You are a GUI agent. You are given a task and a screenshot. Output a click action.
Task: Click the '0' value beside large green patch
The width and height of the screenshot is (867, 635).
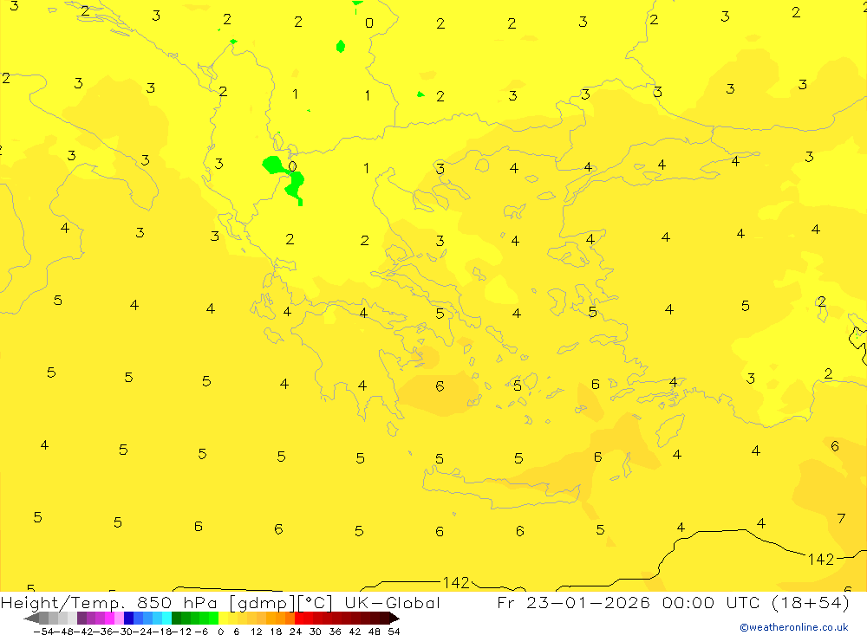pyautogui.click(x=292, y=166)
